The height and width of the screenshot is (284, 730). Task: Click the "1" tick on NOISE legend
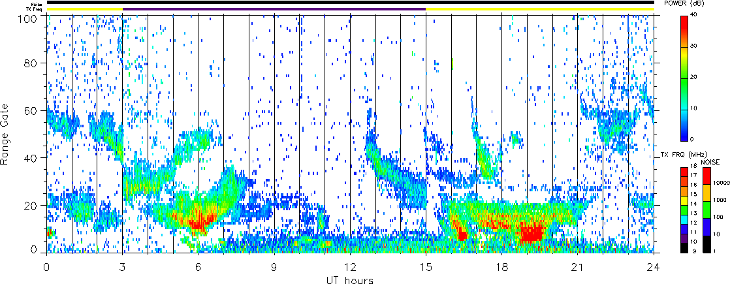(x=714, y=252)
